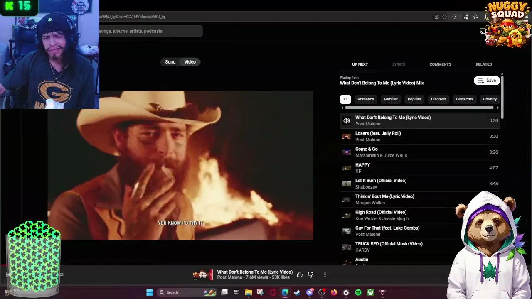
Task: Dislike the song with thumbs down
Action: tap(311, 274)
